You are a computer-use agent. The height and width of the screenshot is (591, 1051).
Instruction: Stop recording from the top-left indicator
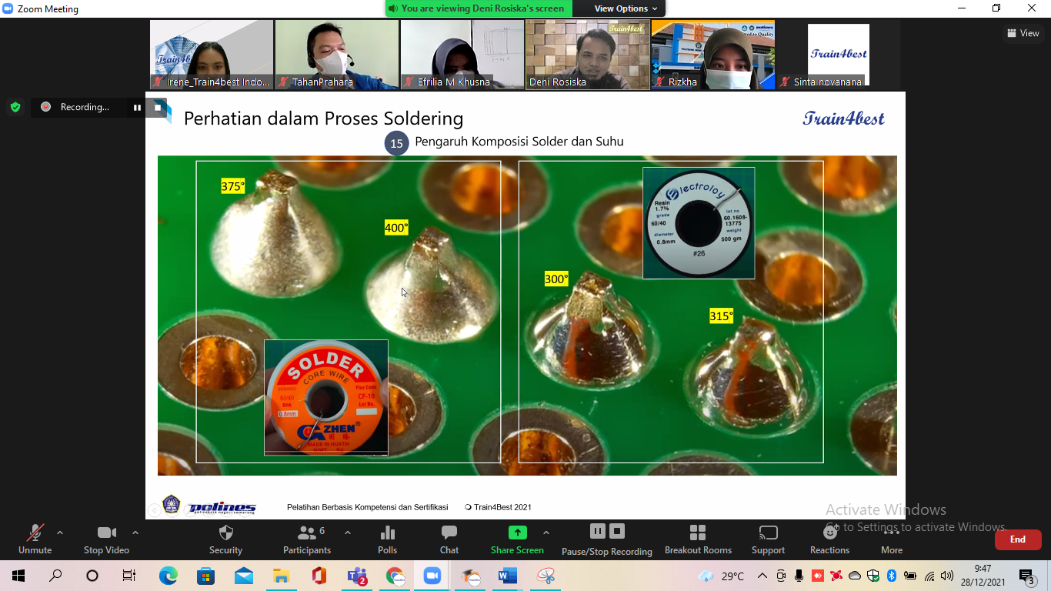(158, 108)
